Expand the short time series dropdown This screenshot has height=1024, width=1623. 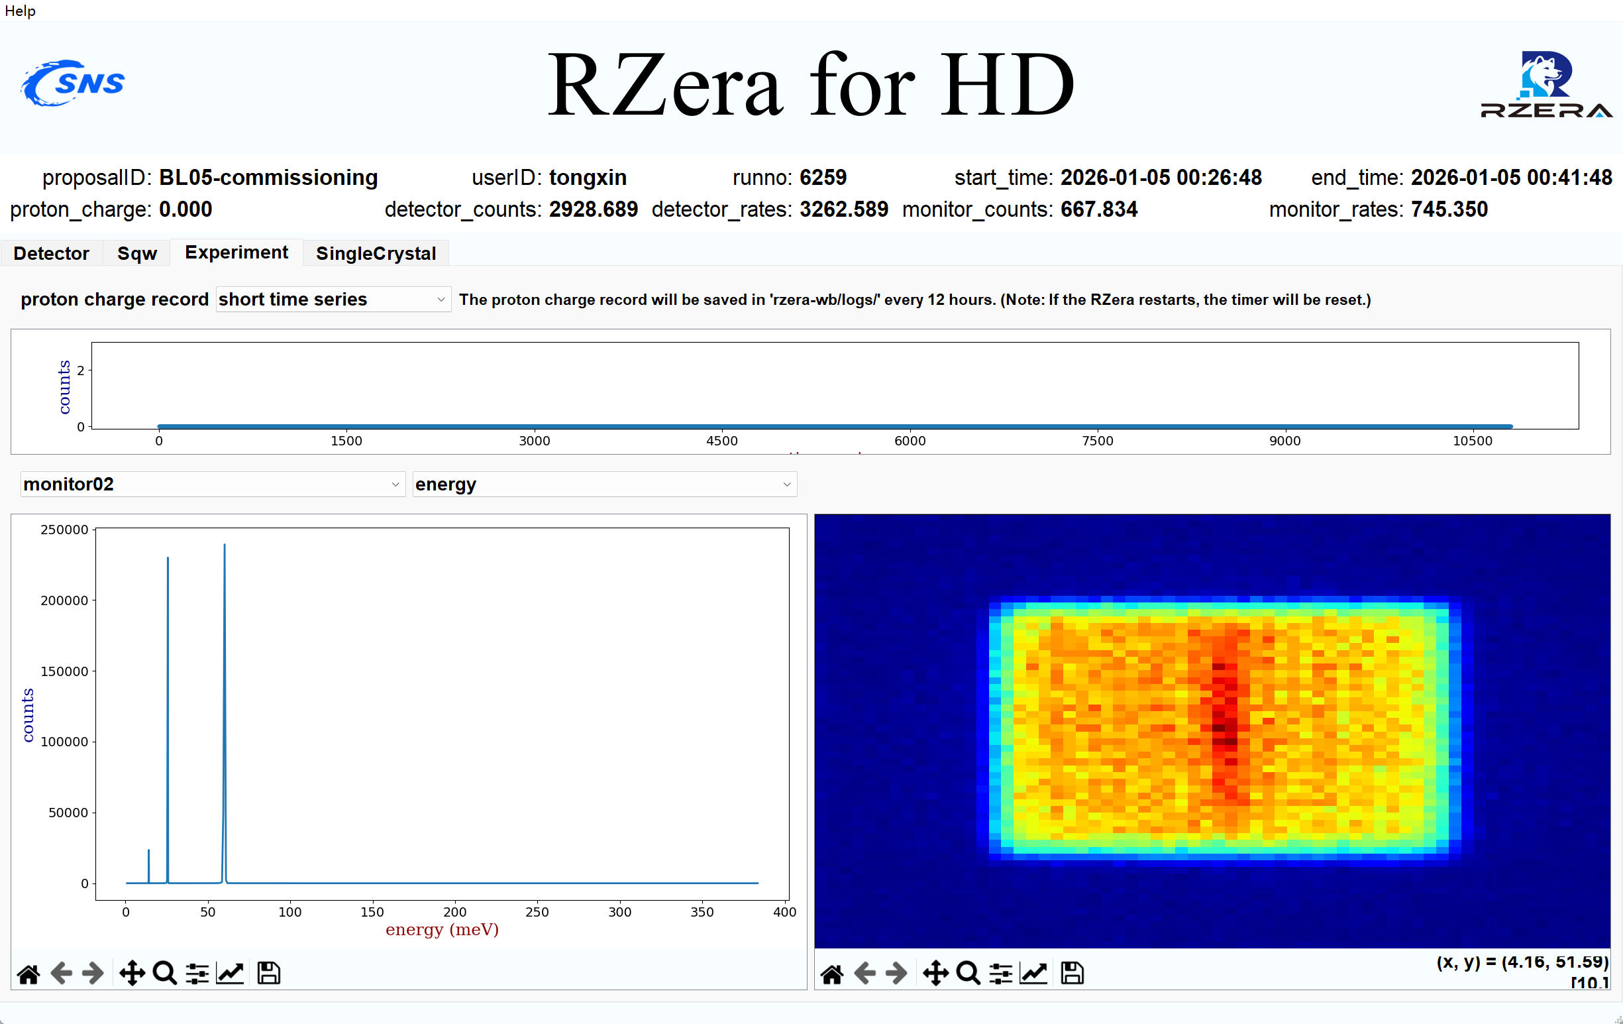point(333,300)
